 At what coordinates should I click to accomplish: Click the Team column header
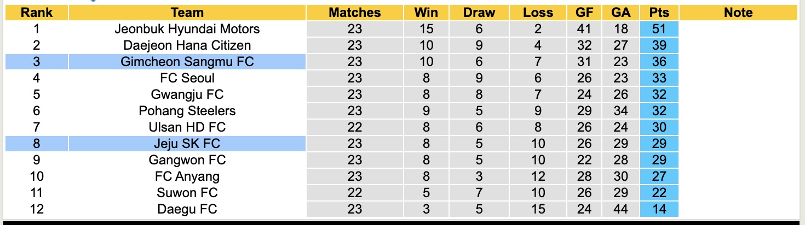[187, 13]
